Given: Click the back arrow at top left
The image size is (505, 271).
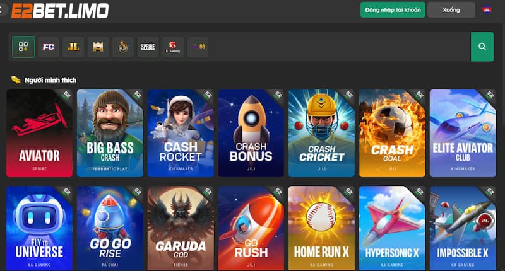Looking at the screenshot, I should [x=2, y=9].
